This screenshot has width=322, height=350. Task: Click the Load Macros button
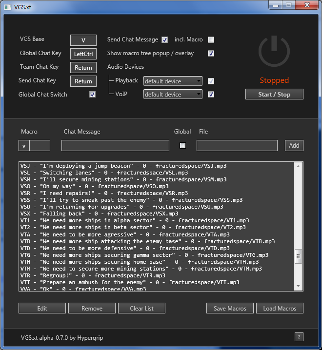[x=280, y=308]
